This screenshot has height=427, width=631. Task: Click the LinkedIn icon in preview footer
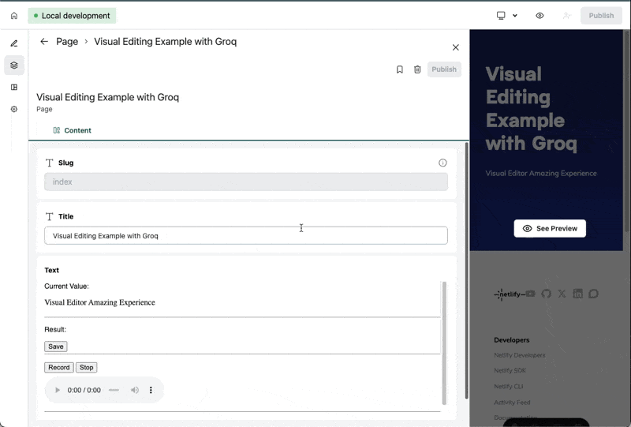[578, 294]
